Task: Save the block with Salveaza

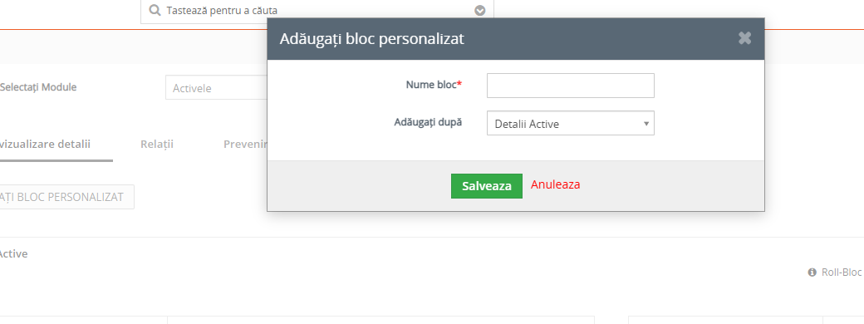Action: point(487,186)
